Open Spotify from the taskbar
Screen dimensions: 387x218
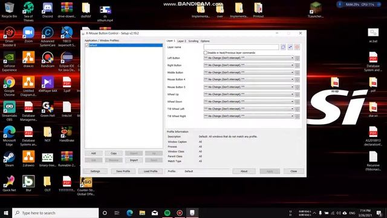click(x=167, y=213)
